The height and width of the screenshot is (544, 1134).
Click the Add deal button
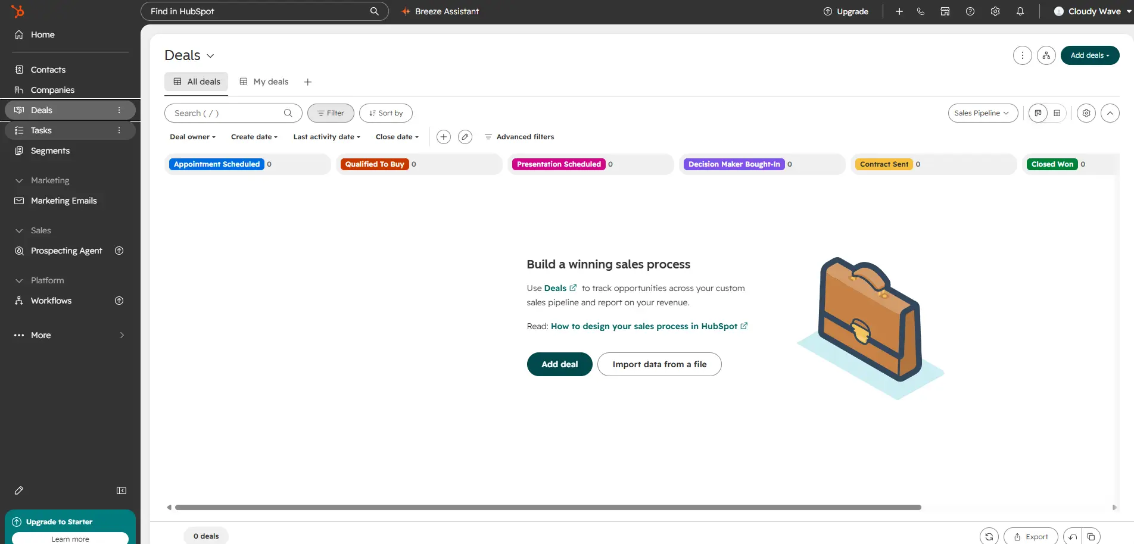coord(560,364)
